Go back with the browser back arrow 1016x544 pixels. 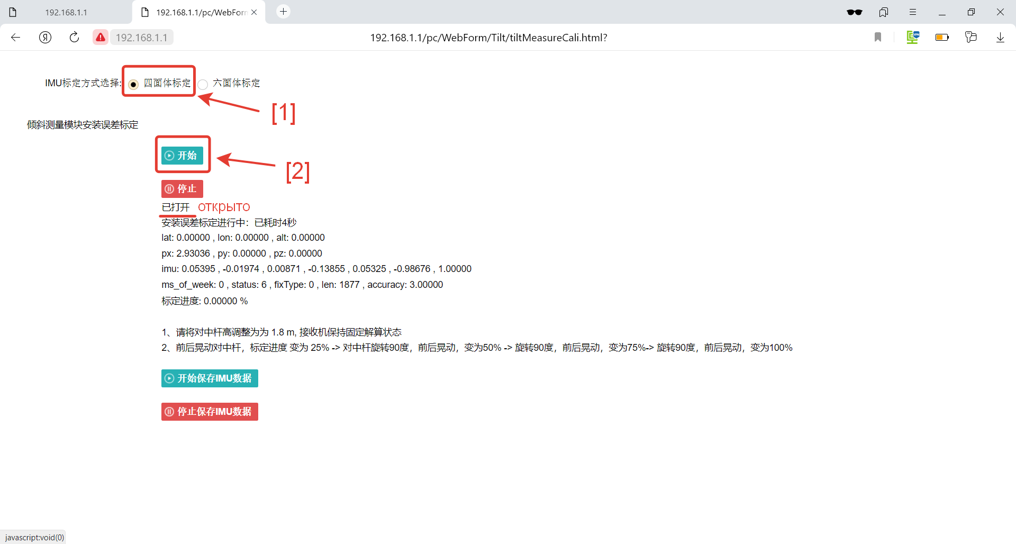[x=15, y=38]
